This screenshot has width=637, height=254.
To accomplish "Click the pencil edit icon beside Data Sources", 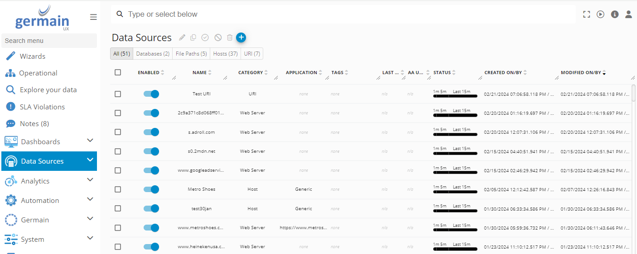I will (x=182, y=38).
